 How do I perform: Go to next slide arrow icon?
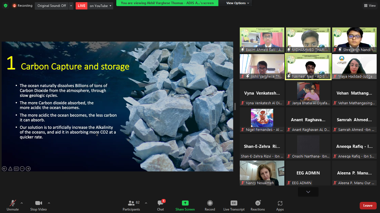tap(28, 169)
